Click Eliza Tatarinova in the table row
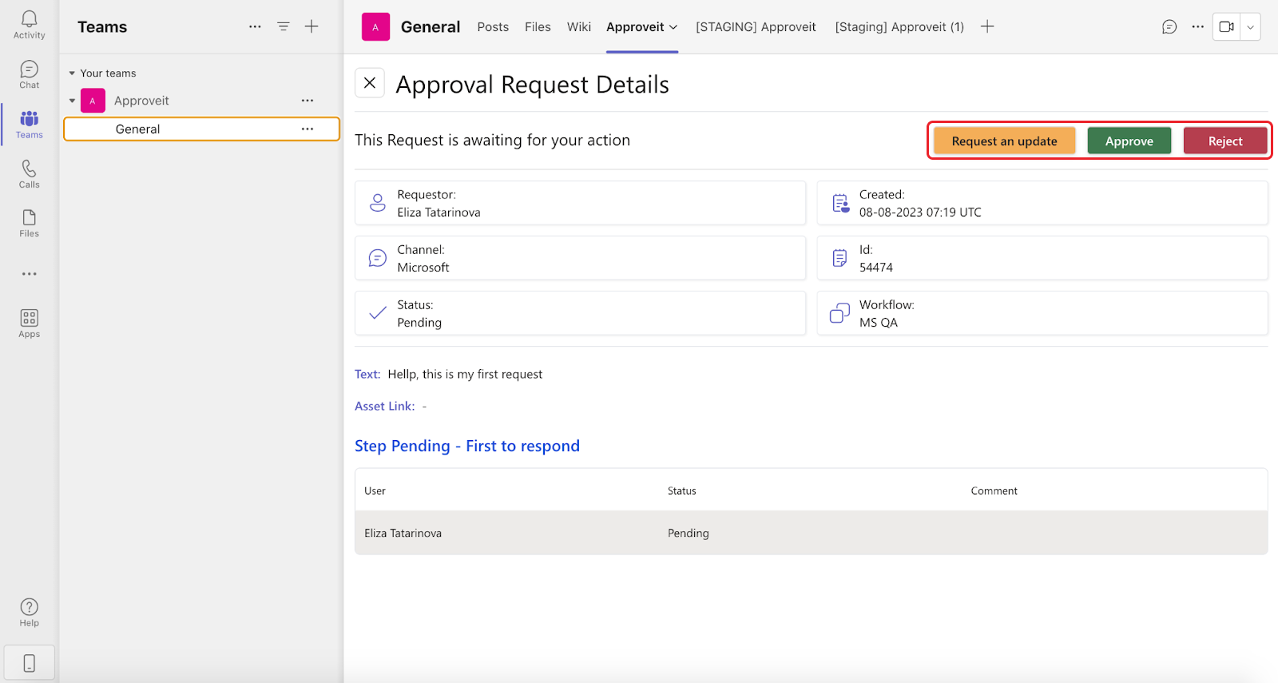 point(403,533)
